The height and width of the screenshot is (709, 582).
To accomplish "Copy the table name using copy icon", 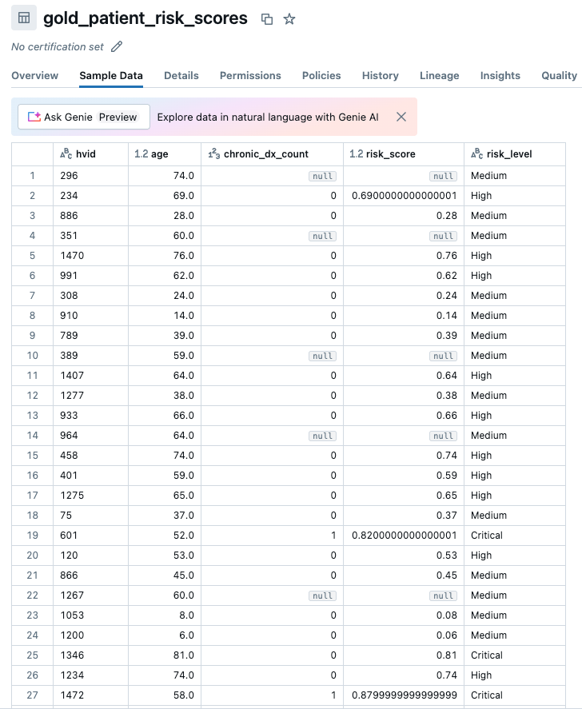I will click(x=268, y=18).
